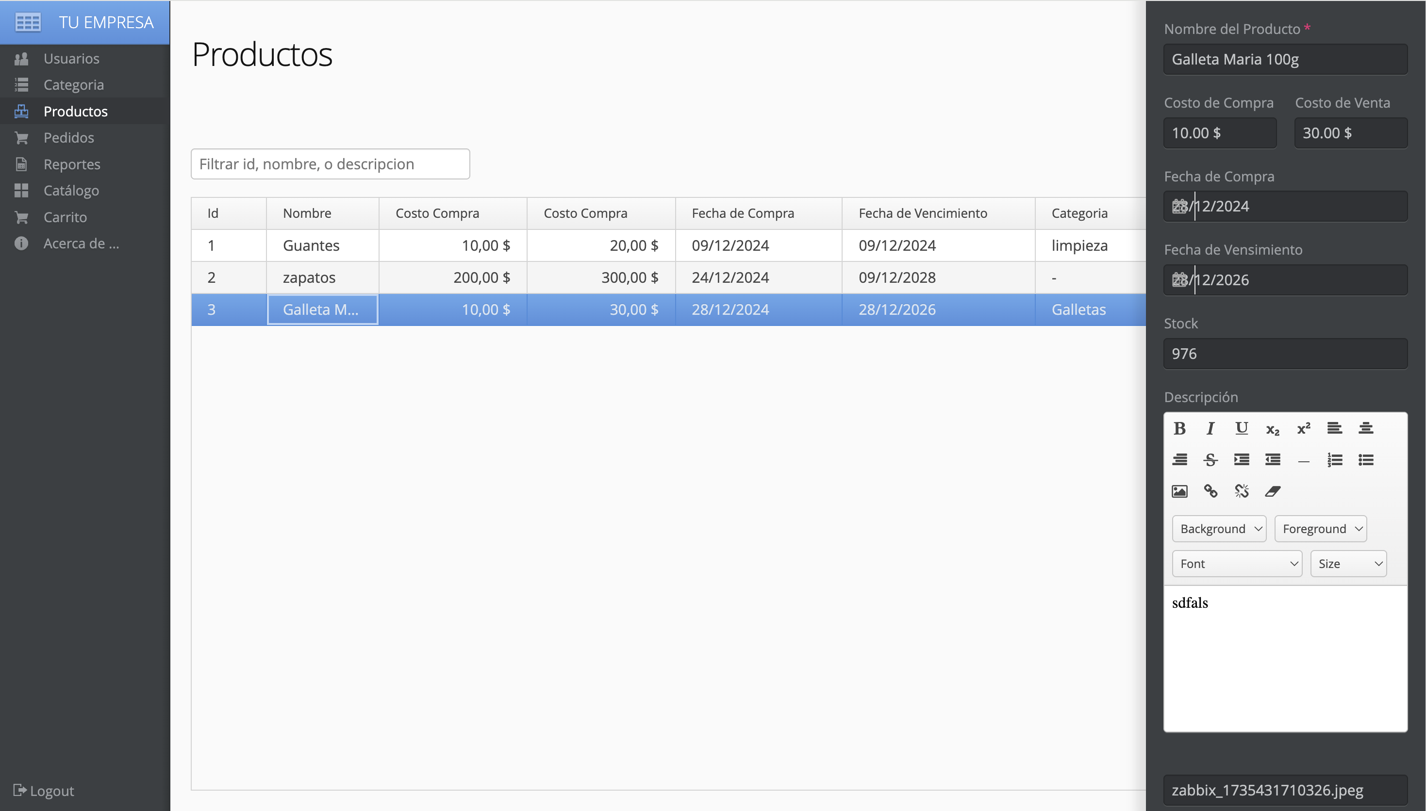Insert bulleted list in description
Screen dimensions: 1426x811
[1366, 459]
